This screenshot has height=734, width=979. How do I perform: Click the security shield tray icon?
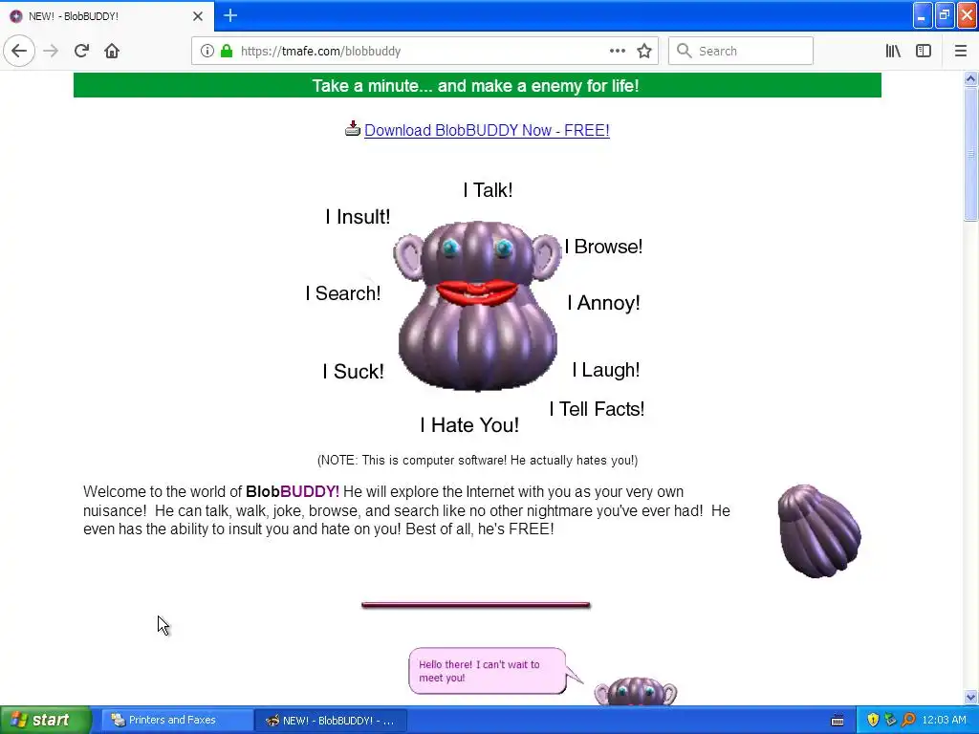[x=873, y=721]
